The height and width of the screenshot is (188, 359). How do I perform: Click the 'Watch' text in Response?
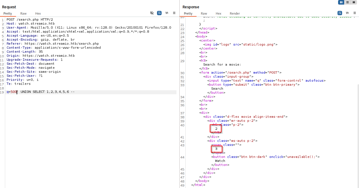(220, 161)
